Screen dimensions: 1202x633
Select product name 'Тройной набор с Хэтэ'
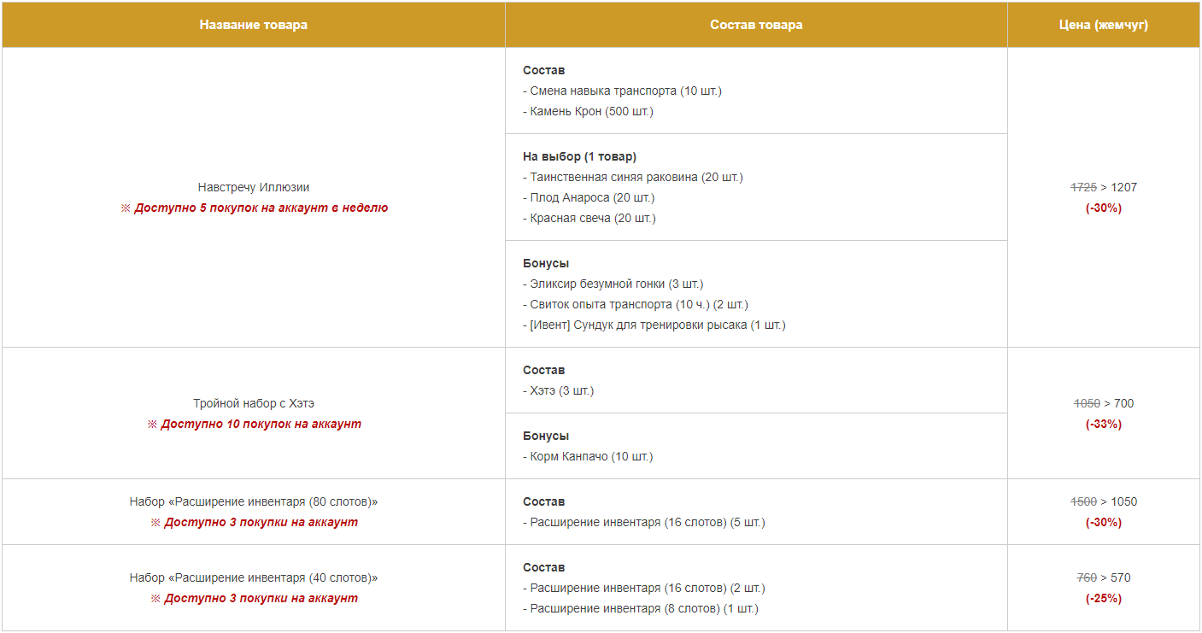[x=254, y=403]
